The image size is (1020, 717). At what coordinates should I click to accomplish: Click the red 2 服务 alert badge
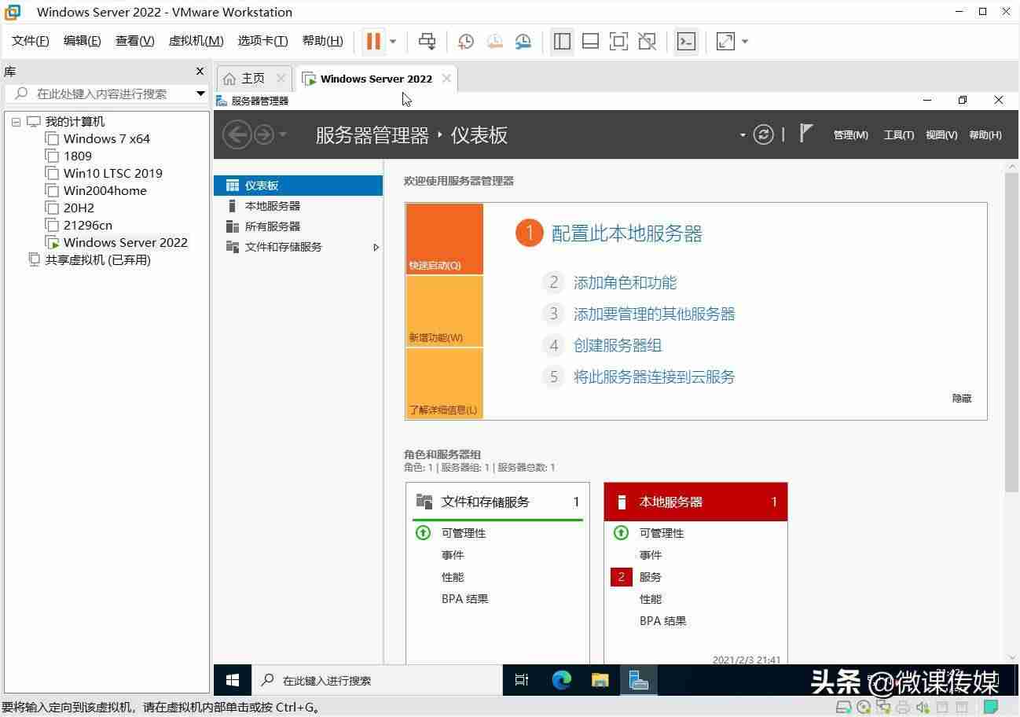pos(621,577)
